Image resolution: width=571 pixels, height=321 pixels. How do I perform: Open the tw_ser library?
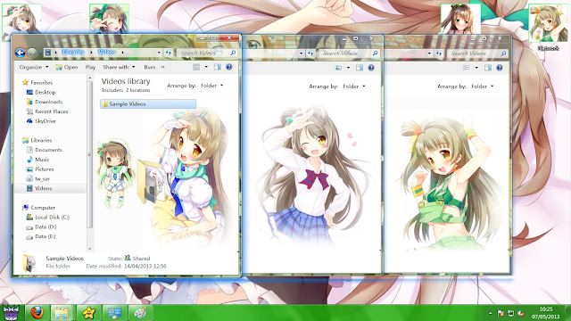[x=38, y=178]
